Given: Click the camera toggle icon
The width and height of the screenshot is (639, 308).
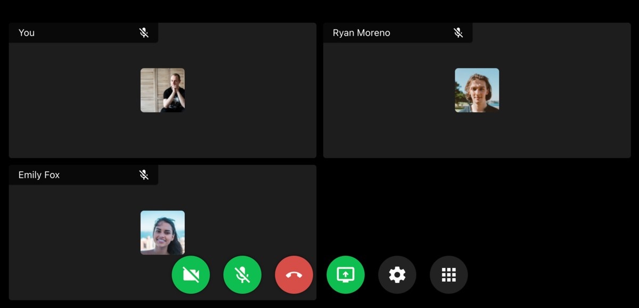Looking at the screenshot, I should (x=191, y=274).
